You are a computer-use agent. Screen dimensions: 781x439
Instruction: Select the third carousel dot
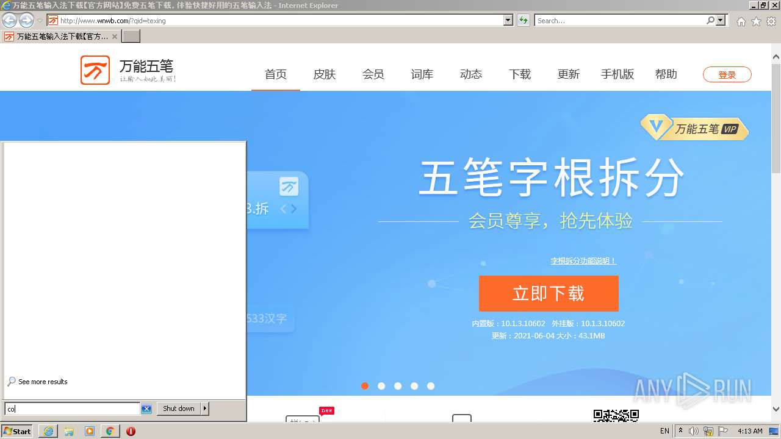coord(398,386)
